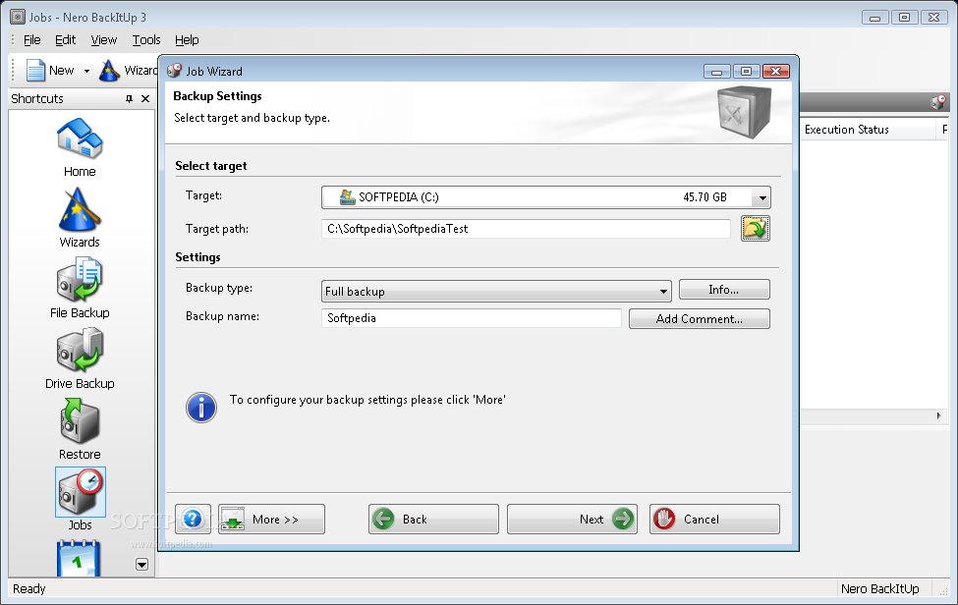Click the horizontal scrollbar right arrow in the Jobs list
958x605 pixels.
(x=939, y=415)
